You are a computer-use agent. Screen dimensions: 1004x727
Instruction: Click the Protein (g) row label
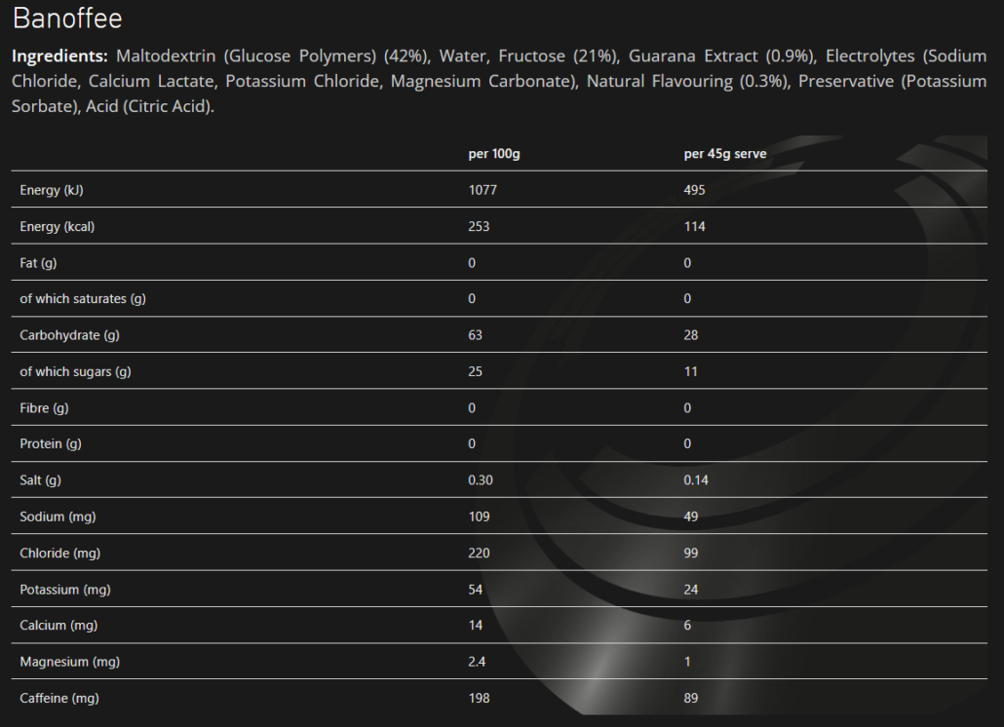(x=51, y=444)
